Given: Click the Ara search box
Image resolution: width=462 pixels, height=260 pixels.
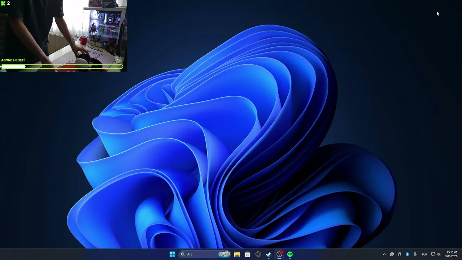Looking at the screenshot, I should pos(205,254).
